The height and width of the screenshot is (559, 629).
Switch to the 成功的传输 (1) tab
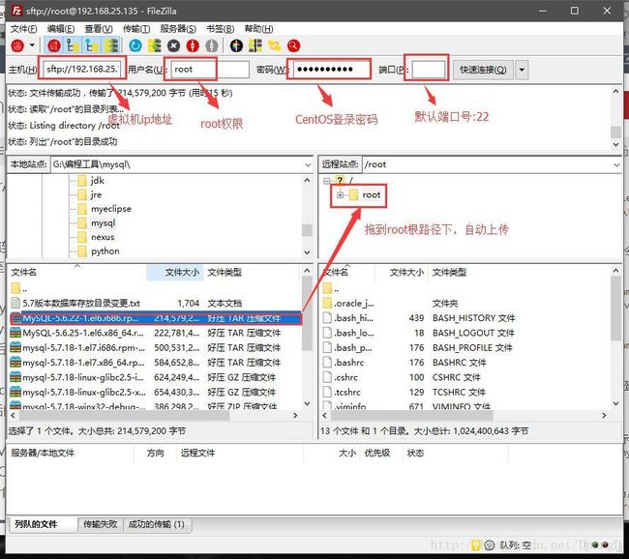tap(157, 524)
